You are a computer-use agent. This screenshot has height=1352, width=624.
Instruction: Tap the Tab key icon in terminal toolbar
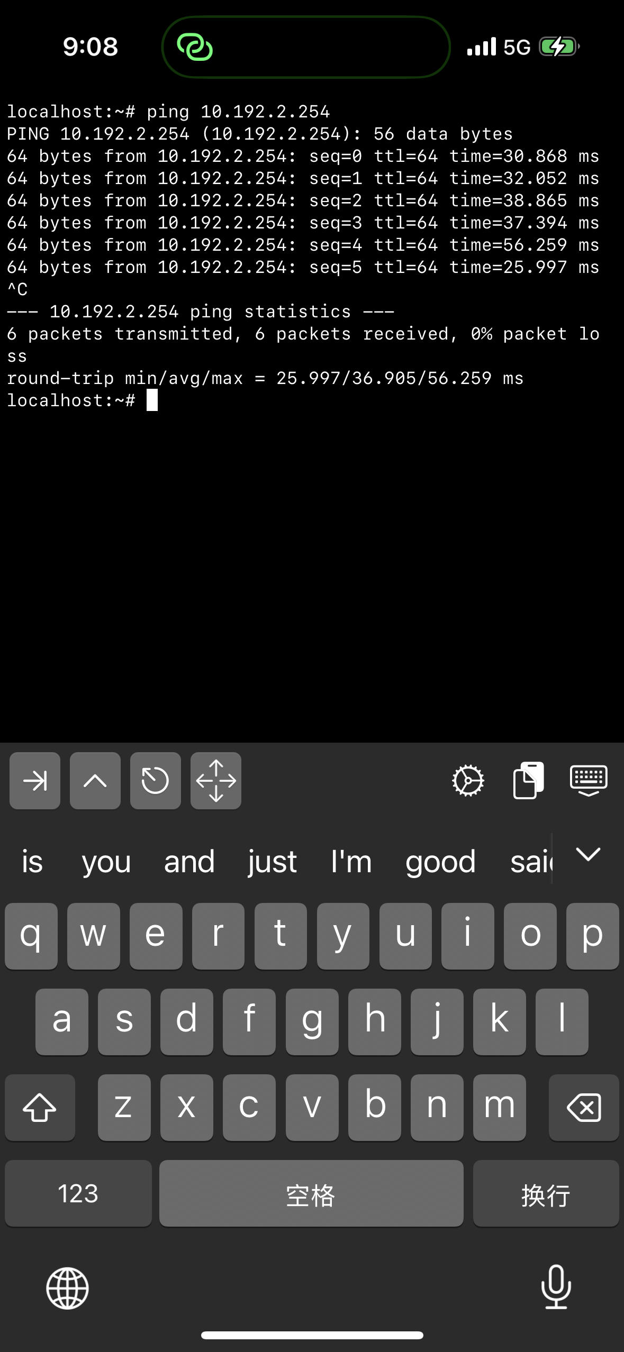click(35, 780)
